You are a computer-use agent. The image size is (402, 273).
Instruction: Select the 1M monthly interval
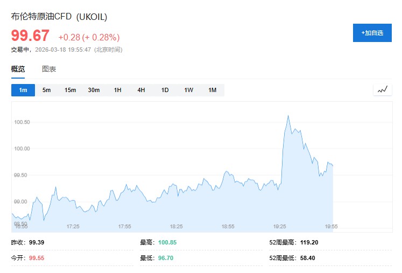(x=212, y=90)
